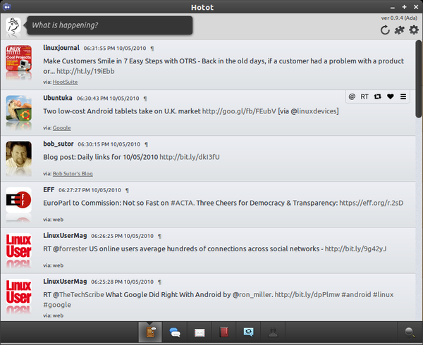Open the #android hashtag

[356, 294]
